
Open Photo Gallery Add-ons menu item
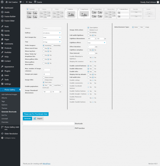(10, 128)
